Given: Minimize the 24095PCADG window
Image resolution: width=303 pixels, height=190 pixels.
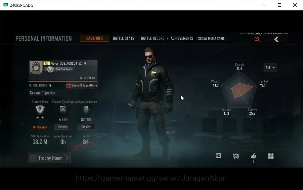Looking at the screenshot, I should [264, 5].
